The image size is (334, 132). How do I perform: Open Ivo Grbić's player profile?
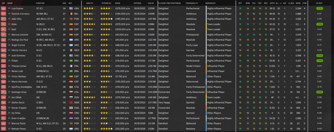[16, 113]
